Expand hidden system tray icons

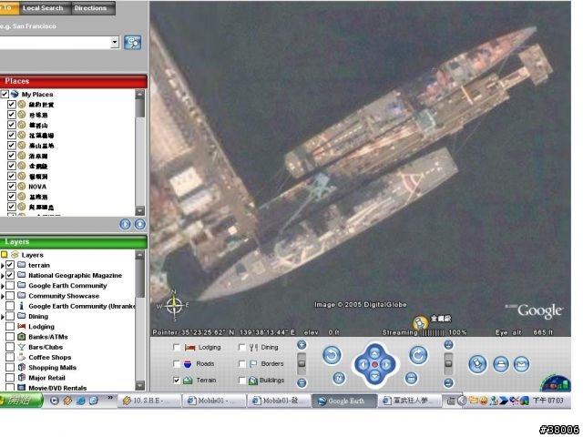[x=462, y=401]
